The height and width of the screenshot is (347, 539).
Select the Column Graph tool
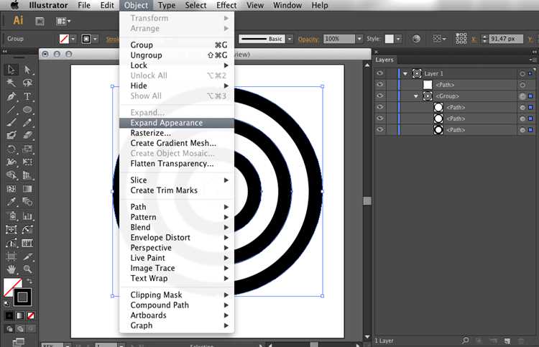27,216
